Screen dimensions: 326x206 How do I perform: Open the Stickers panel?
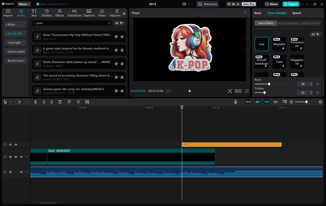(47, 13)
